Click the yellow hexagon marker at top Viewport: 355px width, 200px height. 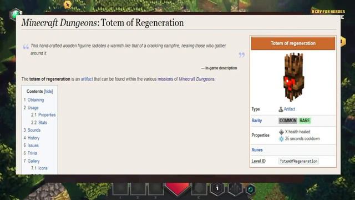68,4
